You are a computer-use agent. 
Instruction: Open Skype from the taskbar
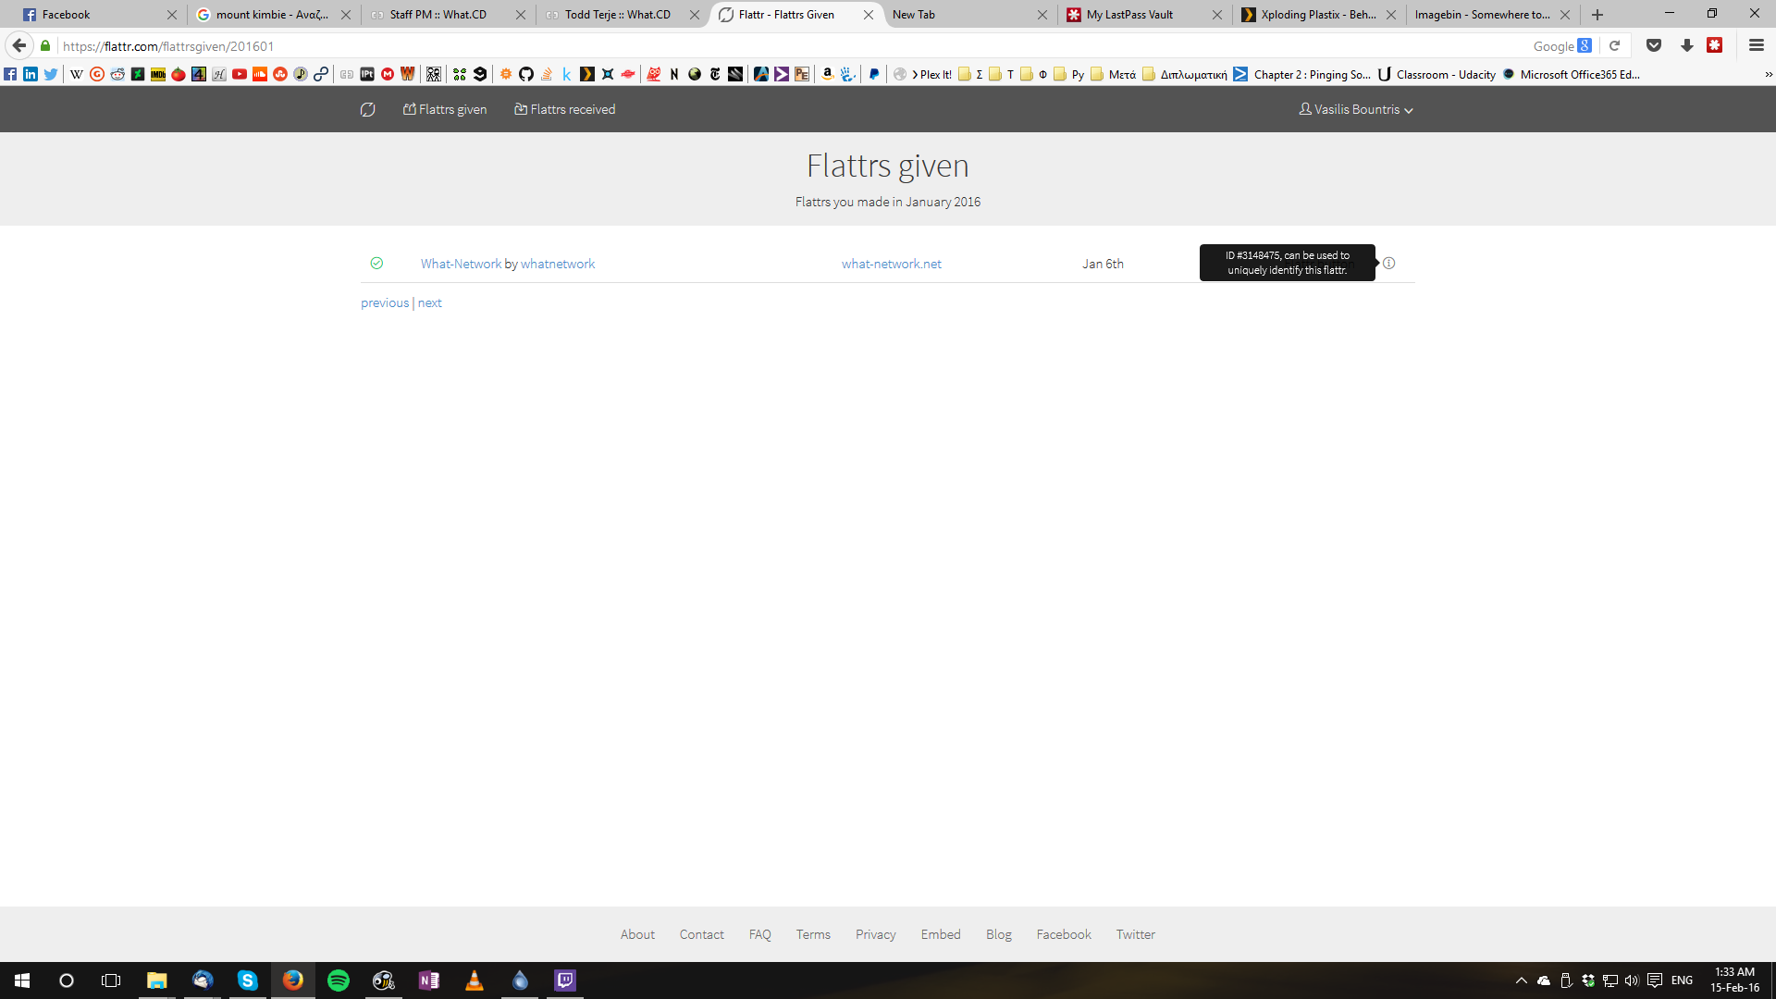tap(248, 980)
